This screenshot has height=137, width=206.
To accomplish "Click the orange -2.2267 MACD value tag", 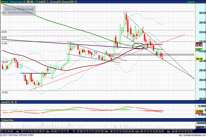I will (199, 111).
